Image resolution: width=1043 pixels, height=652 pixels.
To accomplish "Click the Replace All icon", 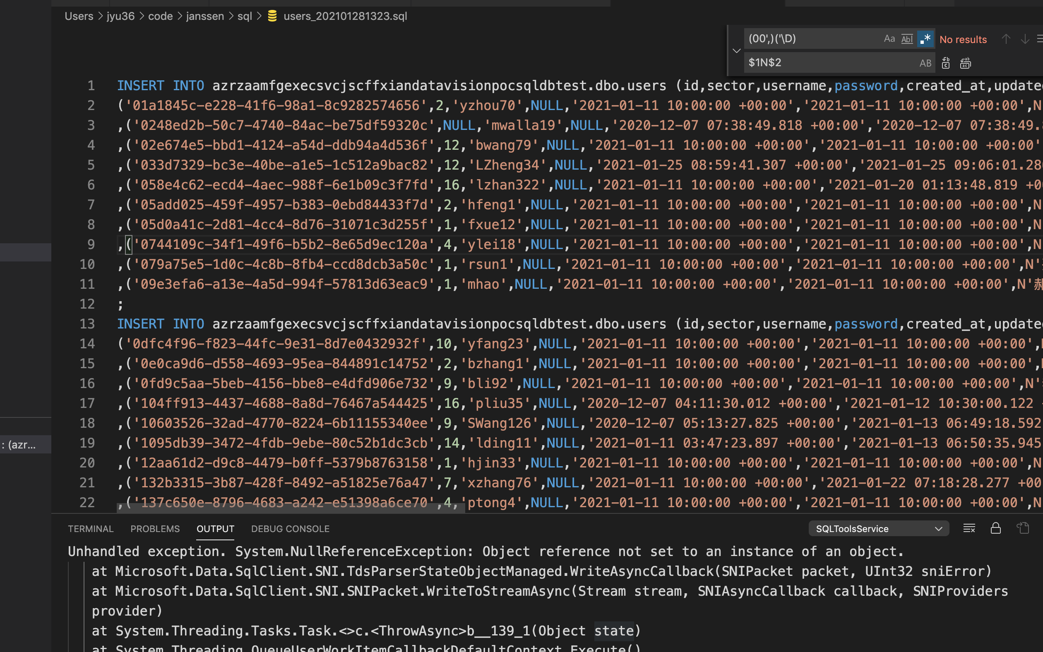I will pos(965,63).
